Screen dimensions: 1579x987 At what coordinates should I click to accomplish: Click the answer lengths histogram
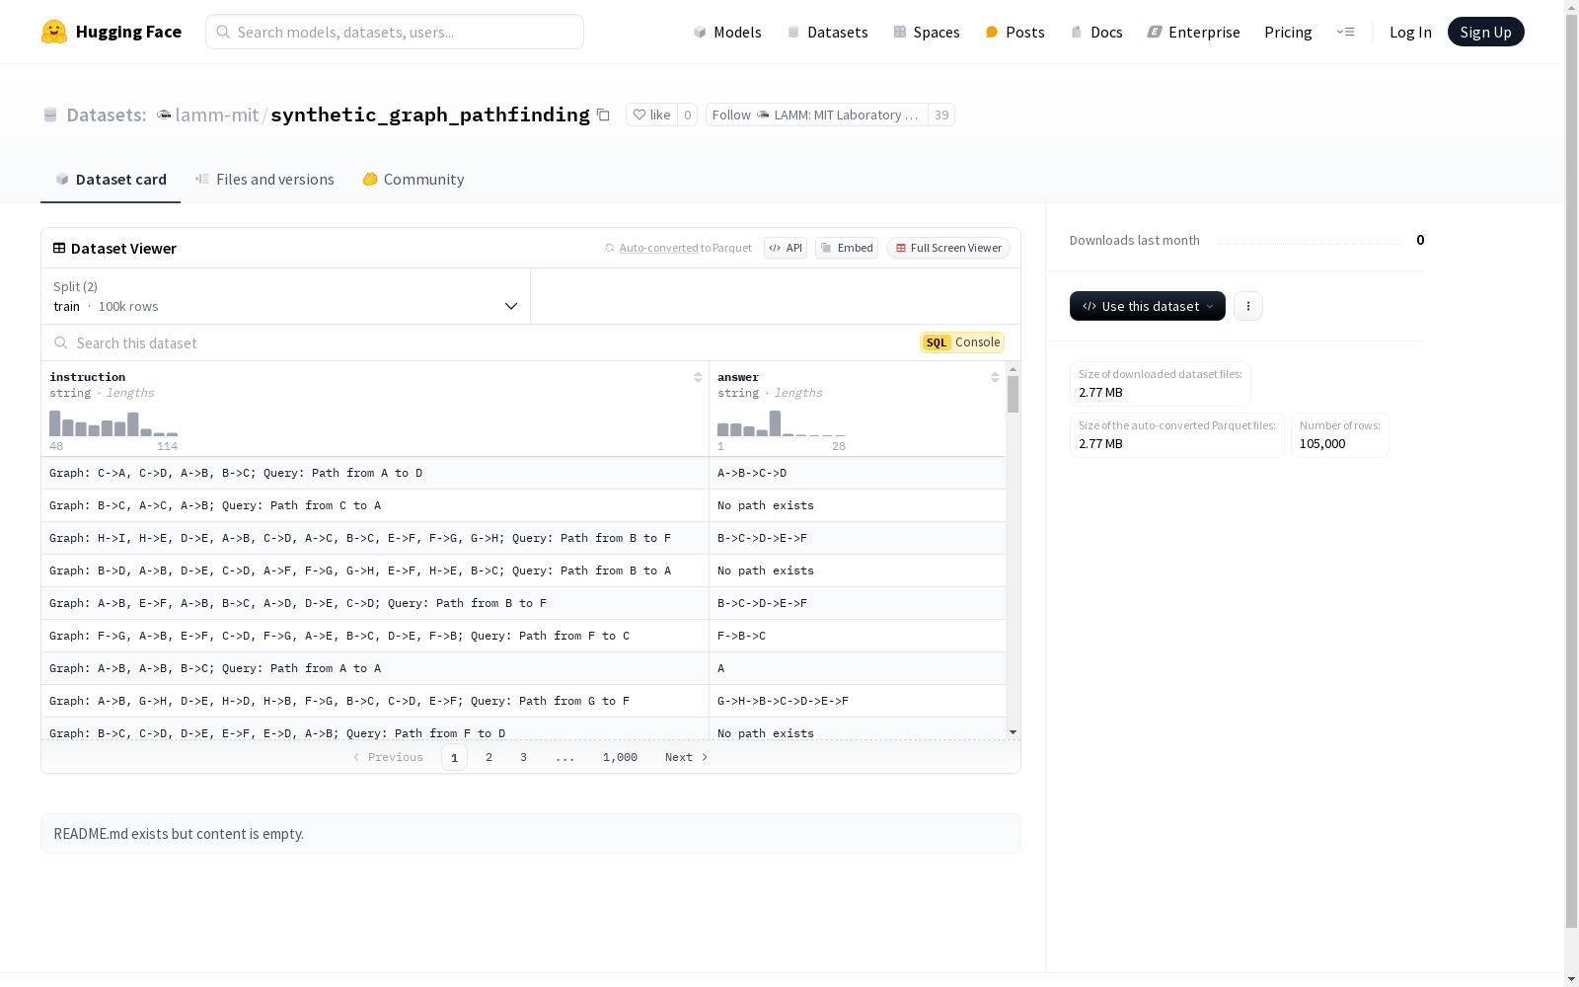click(x=781, y=423)
